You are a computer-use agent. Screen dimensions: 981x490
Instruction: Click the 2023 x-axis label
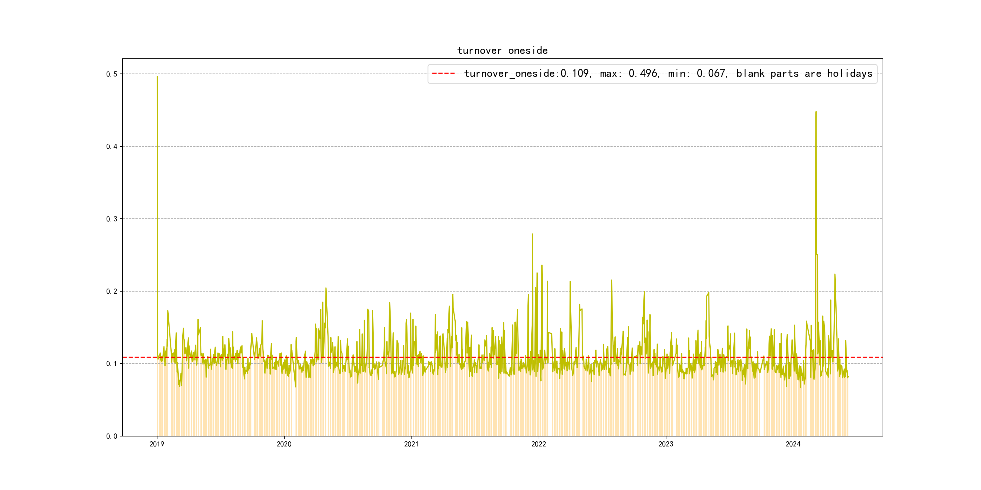coord(666,444)
